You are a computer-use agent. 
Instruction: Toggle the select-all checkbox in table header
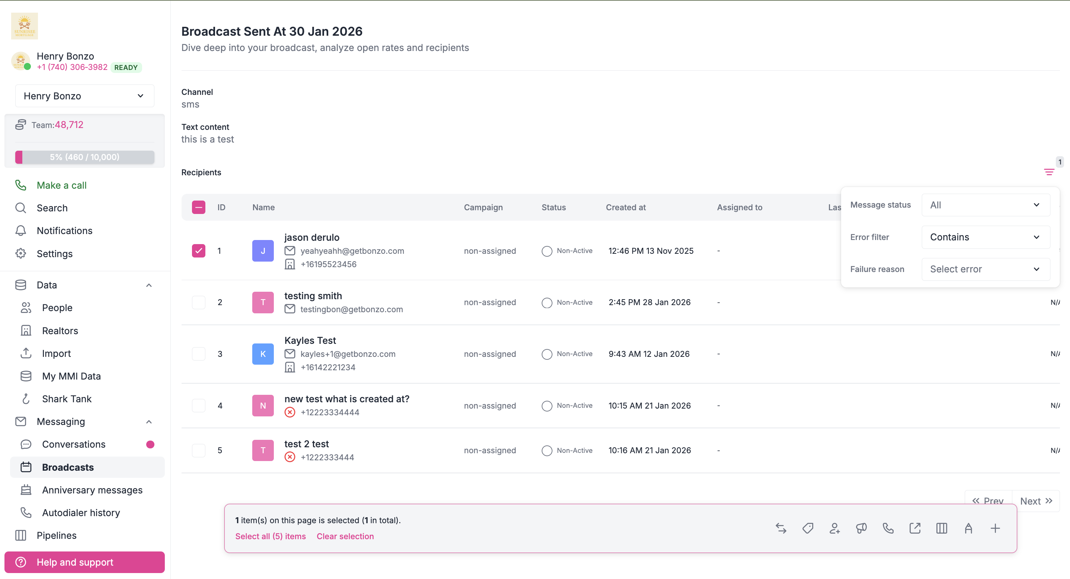point(199,207)
